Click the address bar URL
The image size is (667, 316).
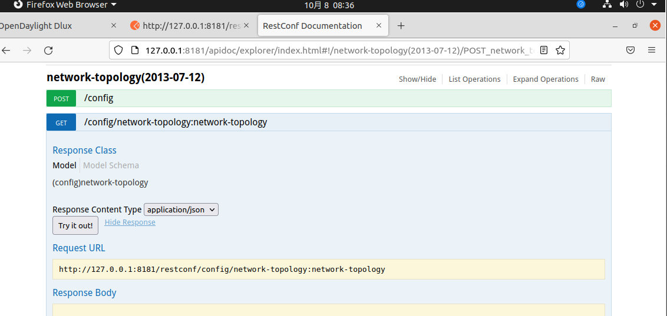pos(339,51)
